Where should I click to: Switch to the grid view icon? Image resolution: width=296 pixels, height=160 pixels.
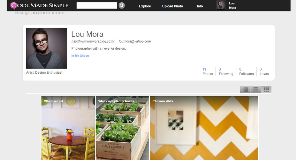[x=266, y=90]
